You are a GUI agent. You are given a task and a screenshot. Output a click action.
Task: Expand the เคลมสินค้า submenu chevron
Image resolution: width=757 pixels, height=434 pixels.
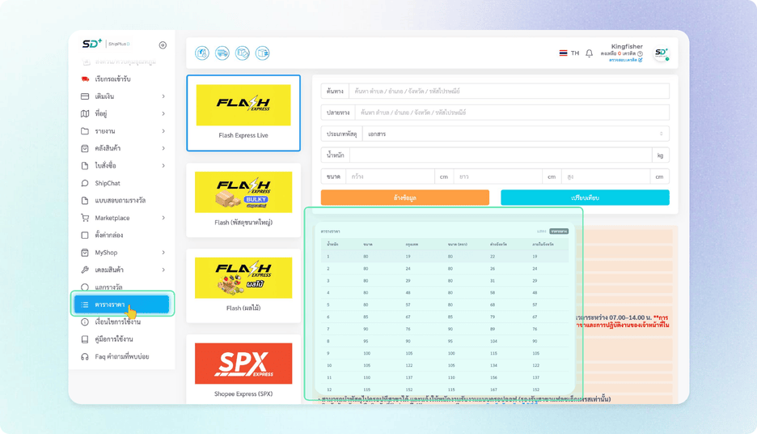click(x=163, y=270)
